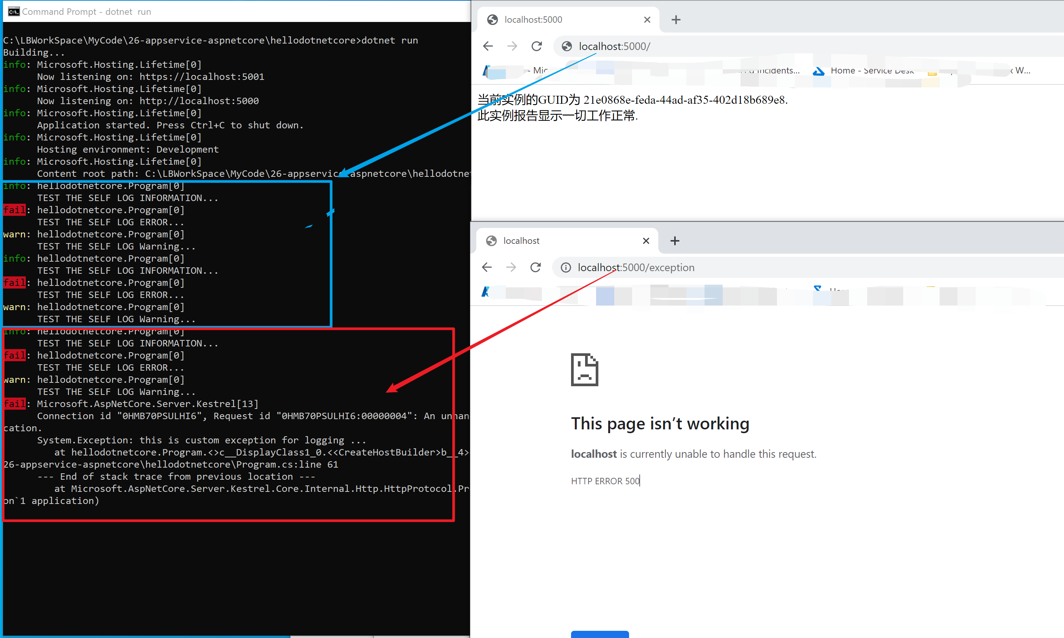The height and width of the screenshot is (638, 1064).
Task: Open new tab in top browser
Action: pos(676,20)
